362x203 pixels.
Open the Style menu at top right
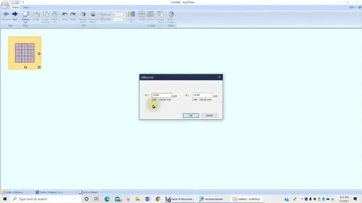(352, 7)
